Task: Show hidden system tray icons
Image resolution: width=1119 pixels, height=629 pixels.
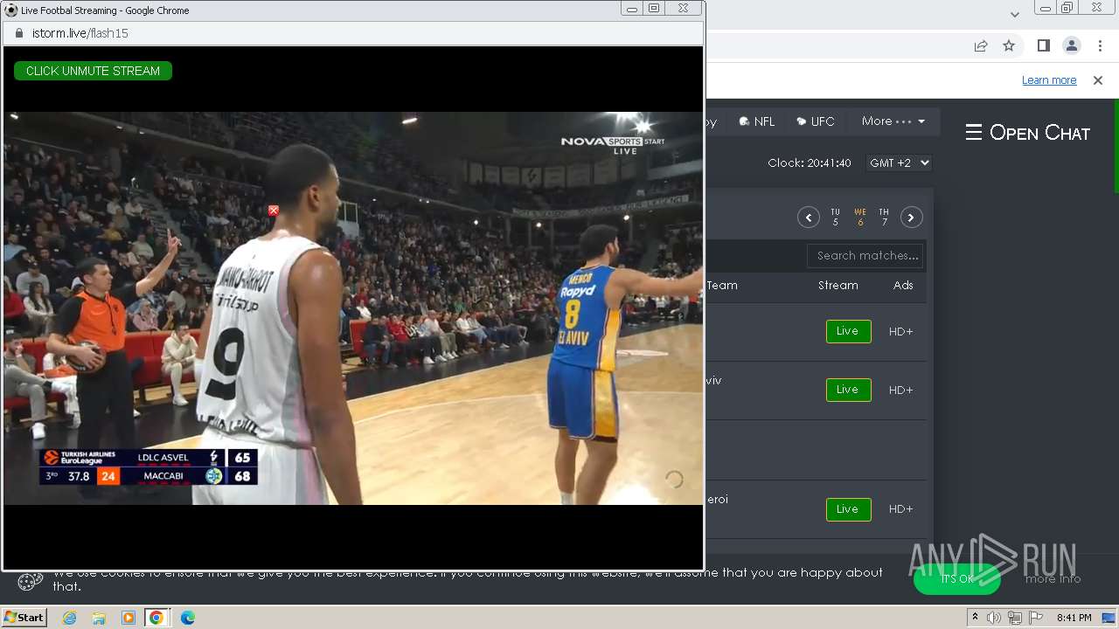Action: point(976,618)
